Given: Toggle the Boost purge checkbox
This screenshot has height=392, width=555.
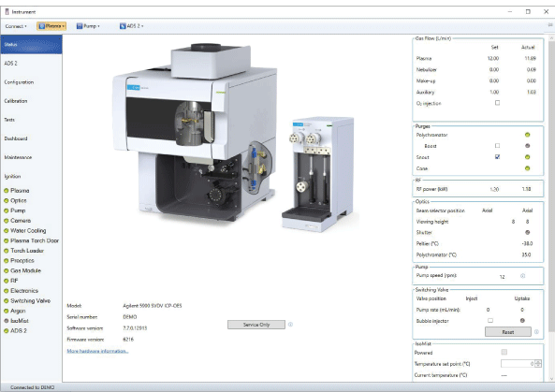Looking at the screenshot, I should point(497,146).
